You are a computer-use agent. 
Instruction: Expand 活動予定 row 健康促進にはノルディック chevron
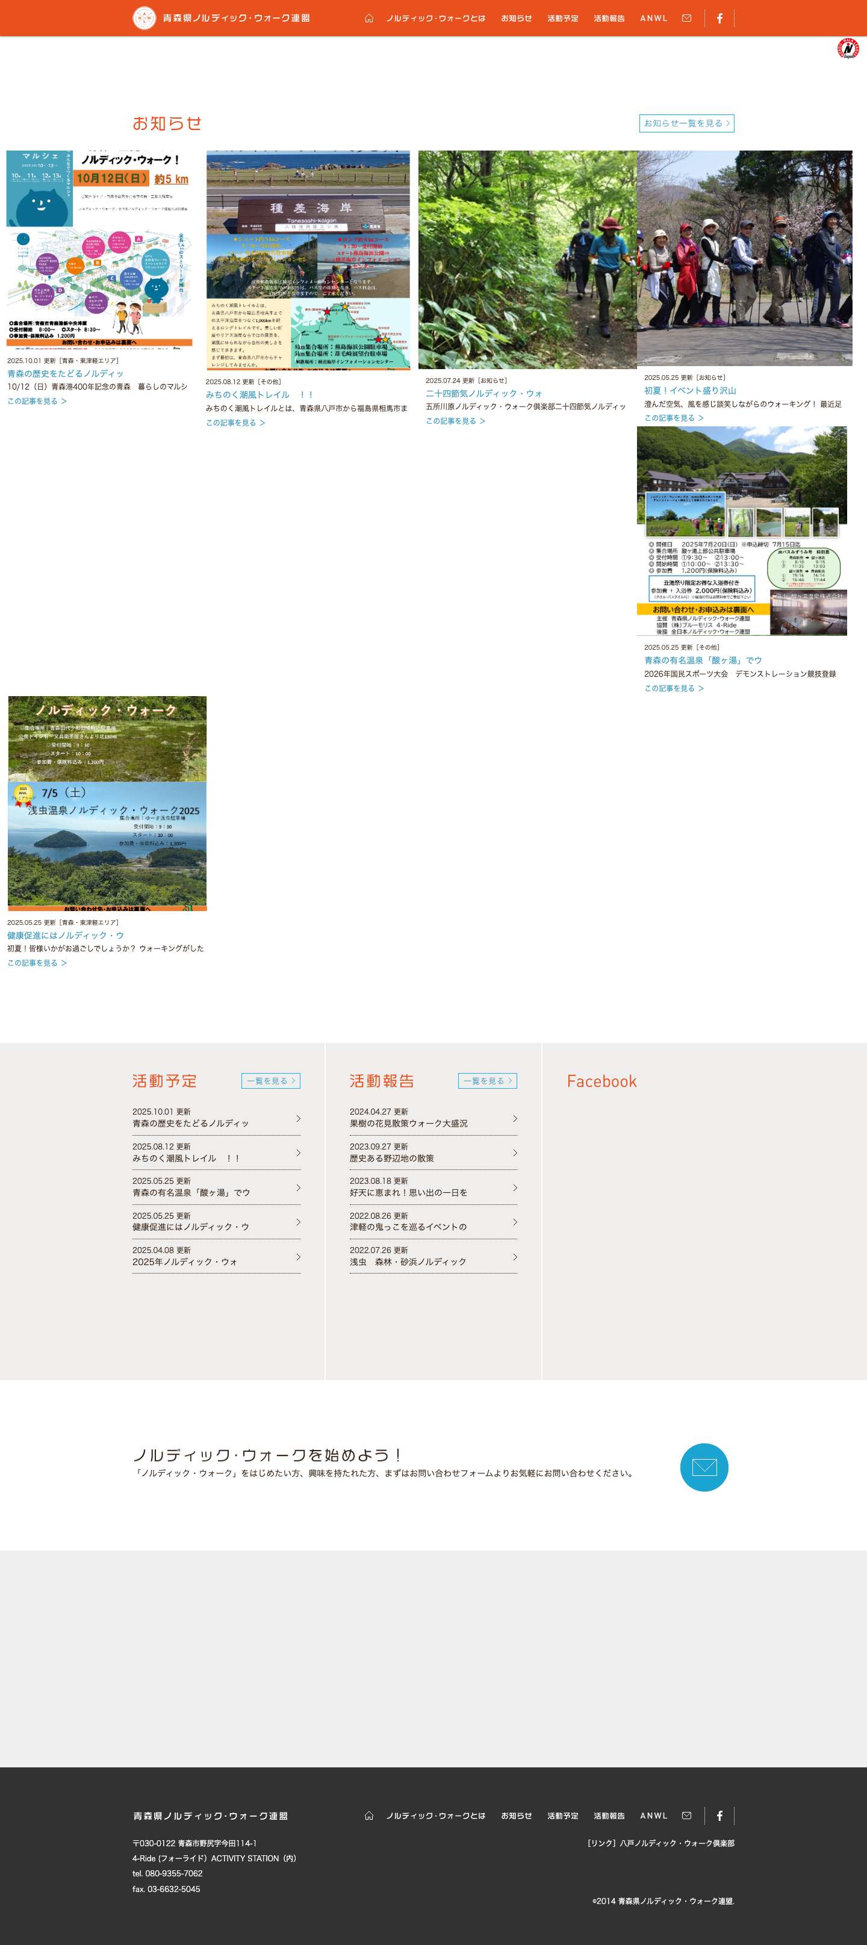(298, 1222)
